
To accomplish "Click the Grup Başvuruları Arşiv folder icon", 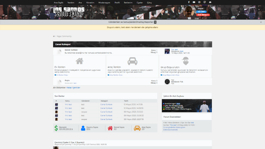I will click(161, 75).
